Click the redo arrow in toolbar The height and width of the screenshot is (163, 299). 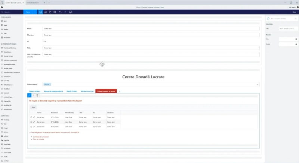(x=65, y=12)
